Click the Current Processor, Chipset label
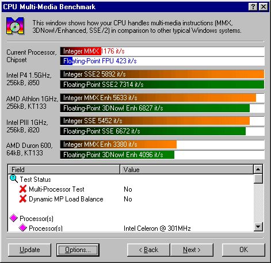 click(32, 56)
